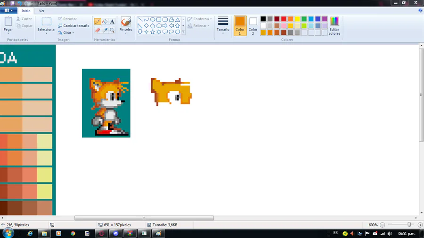Open the Windows Start button
The height and width of the screenshot is (238, 424).
pyautogui.click(x=8, y=233)
